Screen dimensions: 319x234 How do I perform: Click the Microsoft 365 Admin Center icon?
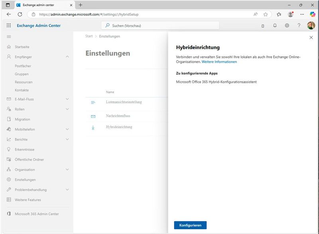tap(9, 214)
